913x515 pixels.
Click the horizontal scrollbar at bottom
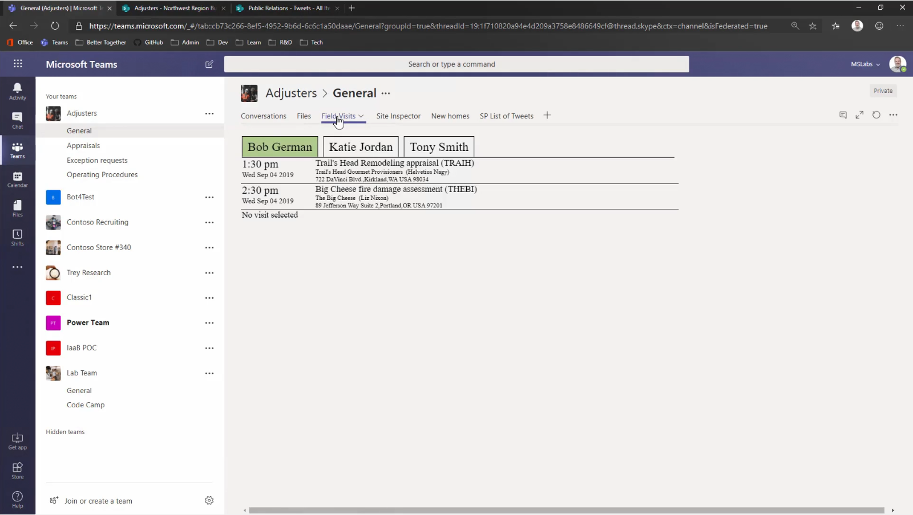(x=567, y=510)
